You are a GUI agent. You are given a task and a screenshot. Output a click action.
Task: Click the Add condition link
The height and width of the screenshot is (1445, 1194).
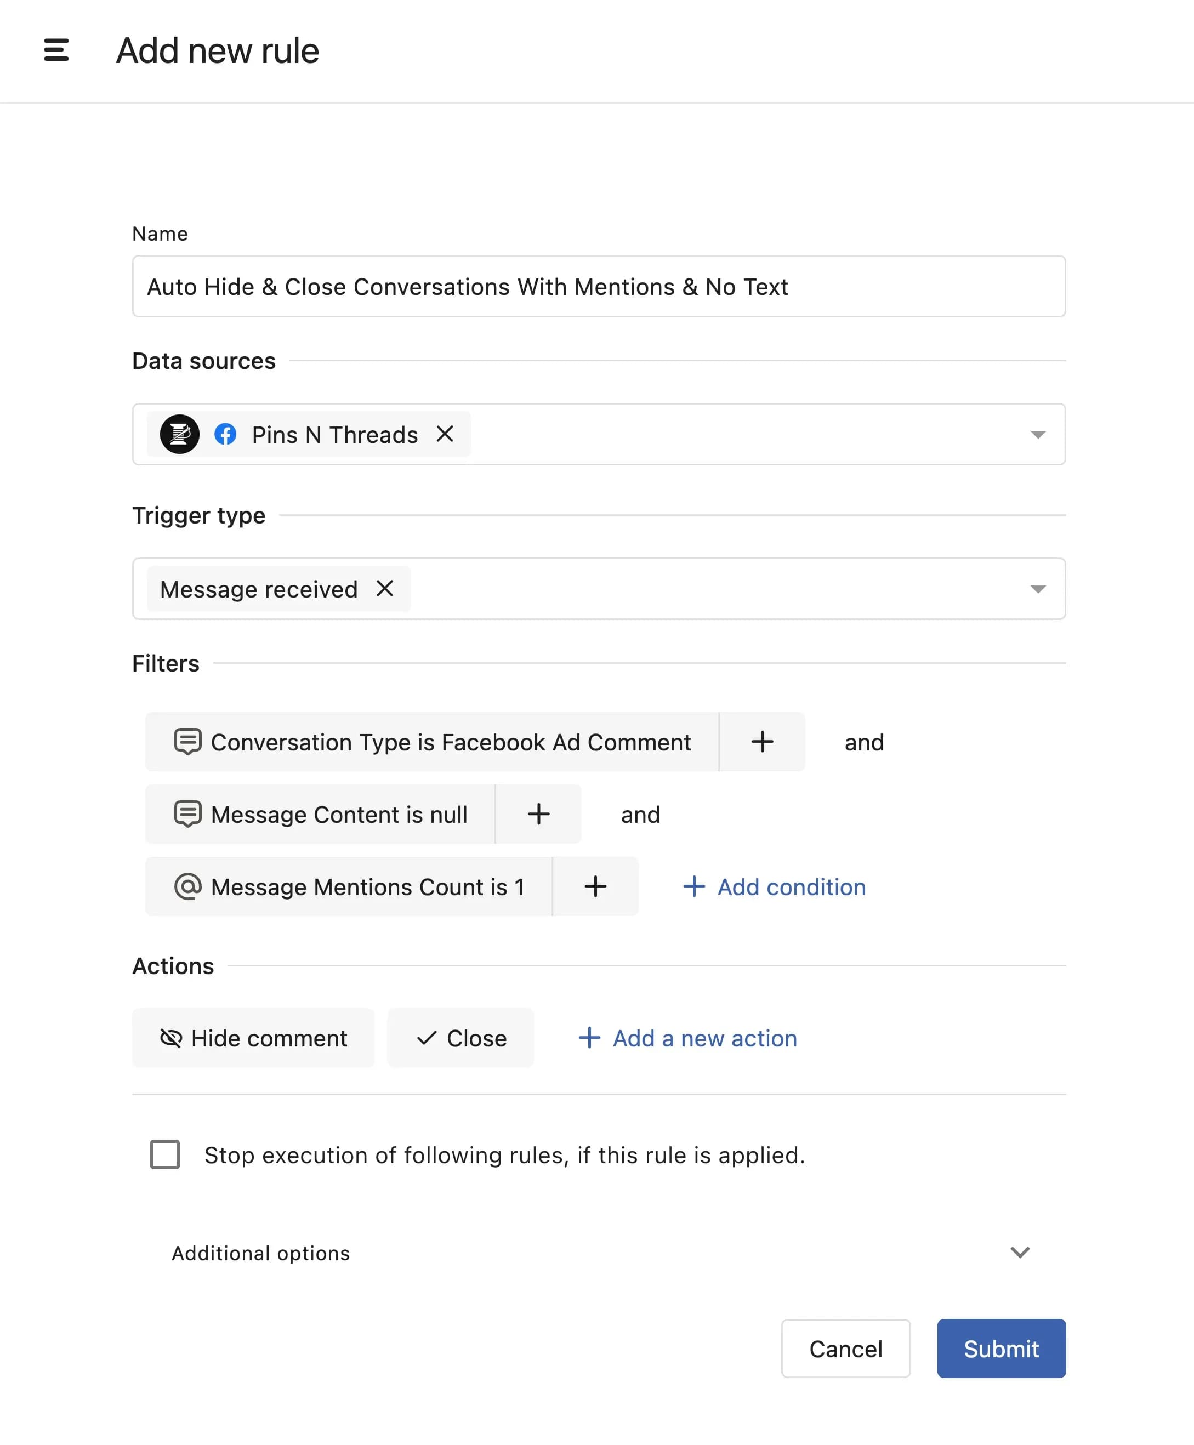(x=775, y=887)
